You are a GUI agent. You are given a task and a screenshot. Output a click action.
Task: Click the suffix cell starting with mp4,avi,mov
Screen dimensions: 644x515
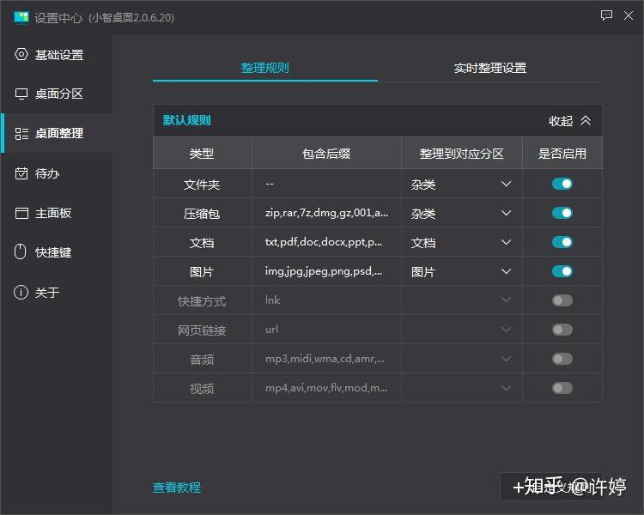326,388
